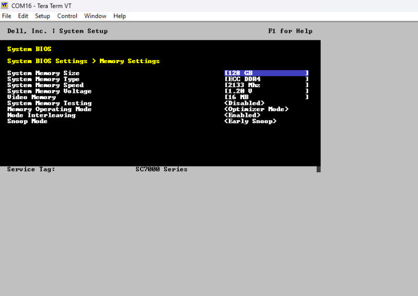Viewport: 418px width, 296px height.
Task: Open the Control menu
Action: click(67, 16)
